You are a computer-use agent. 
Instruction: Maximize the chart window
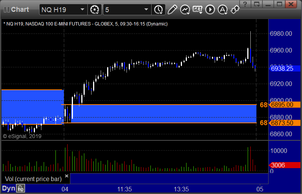pos(280,4)
